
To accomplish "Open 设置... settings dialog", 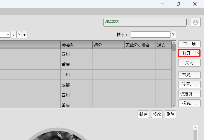I will click(189, 84).
